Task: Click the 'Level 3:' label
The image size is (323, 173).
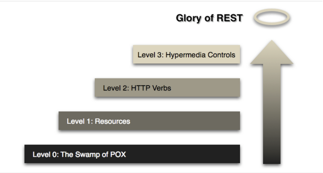Action: click(x=150, y=55)
